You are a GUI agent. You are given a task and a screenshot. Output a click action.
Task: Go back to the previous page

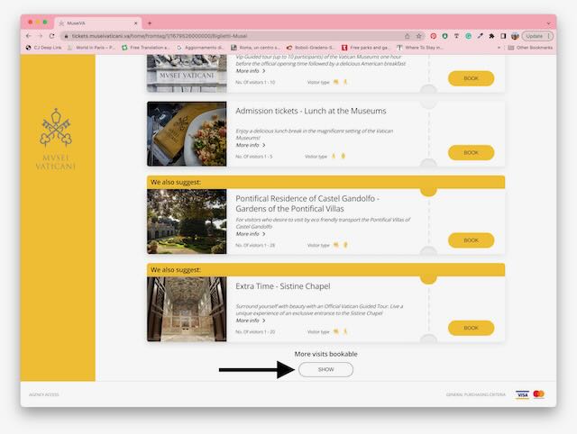(29, 36)
